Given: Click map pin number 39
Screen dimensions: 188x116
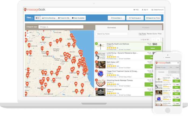Looking at the screenshot, I should (27, 84).
